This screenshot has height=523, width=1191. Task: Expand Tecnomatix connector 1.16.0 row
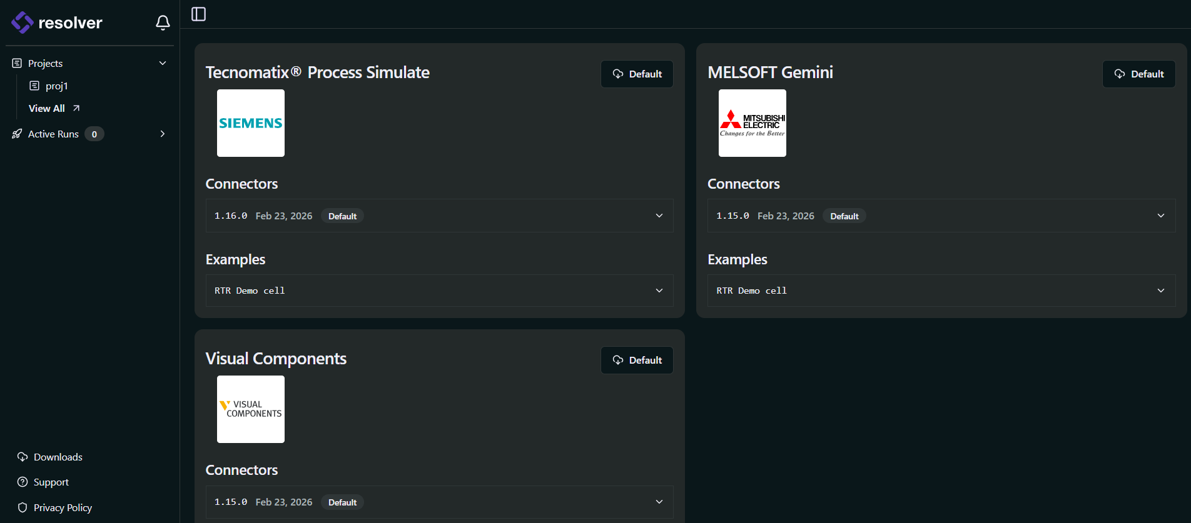[440, 216]
